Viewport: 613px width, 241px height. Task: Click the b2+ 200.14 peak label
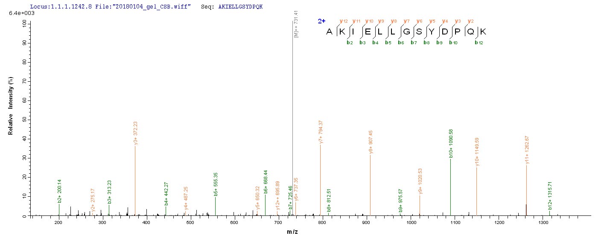pos(60,191)
